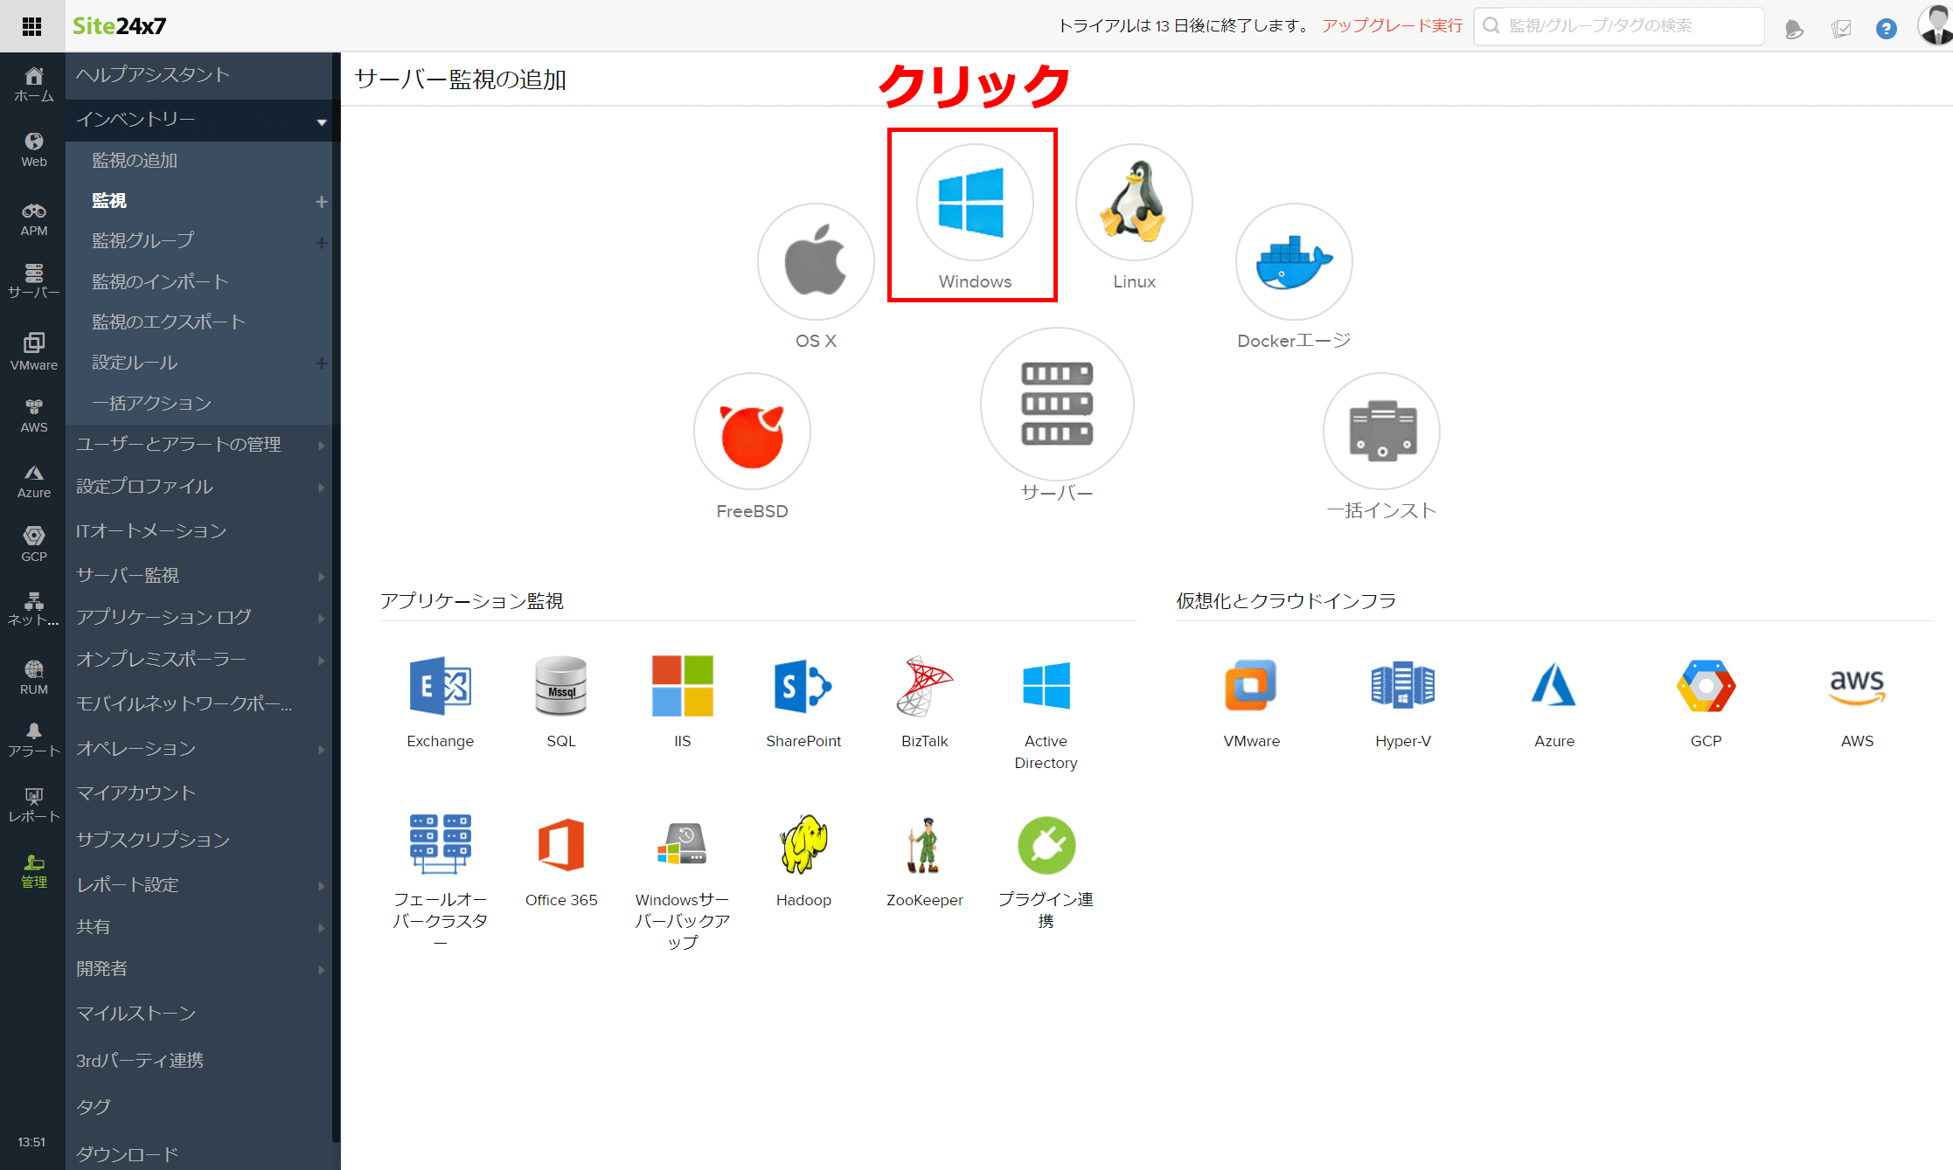Select the Active Directory monitor
The width and height of the screenshot is (1953, 1170).
[1046, 686]
